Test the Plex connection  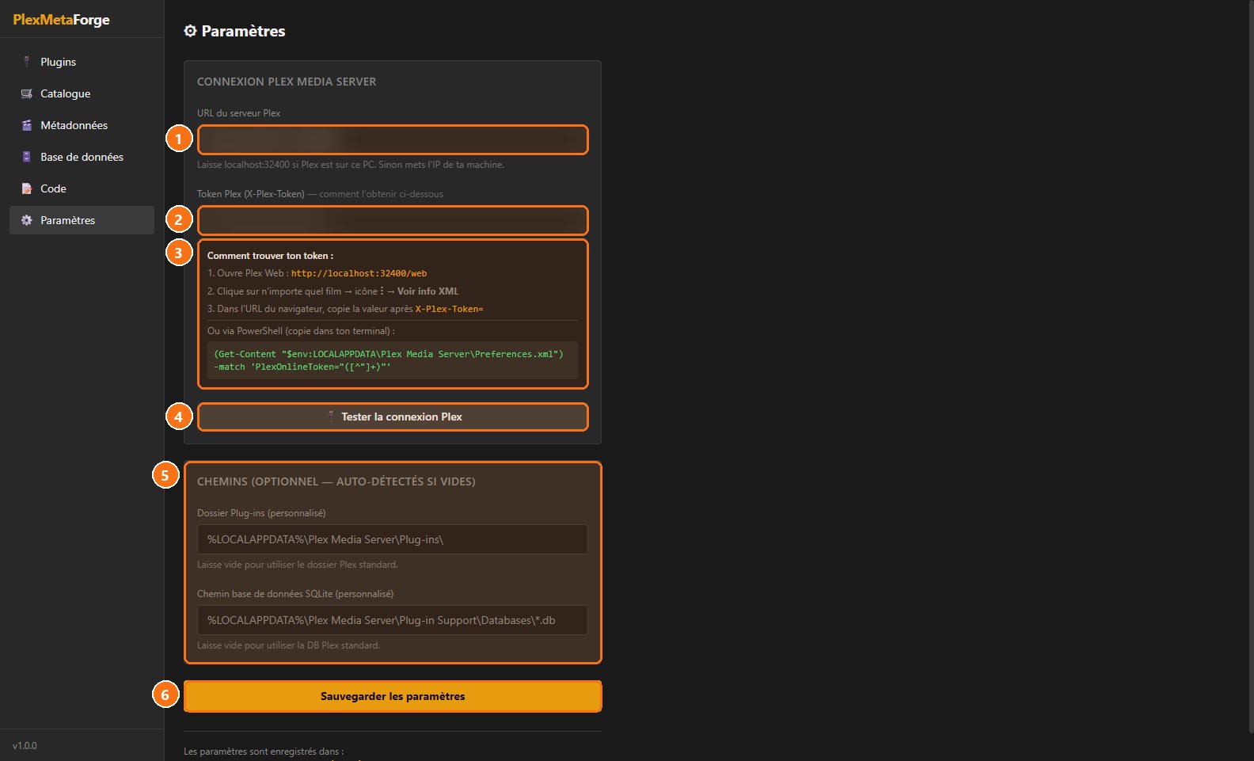[x=393, y=417]
